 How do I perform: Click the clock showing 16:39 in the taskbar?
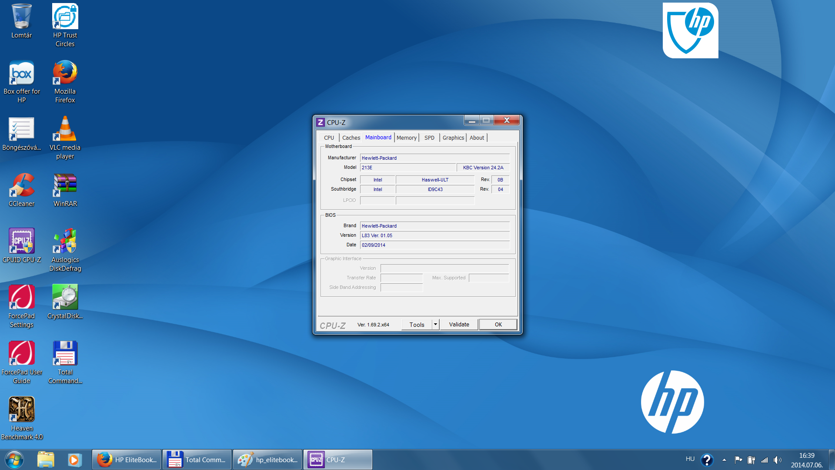(x=807, y=456)
